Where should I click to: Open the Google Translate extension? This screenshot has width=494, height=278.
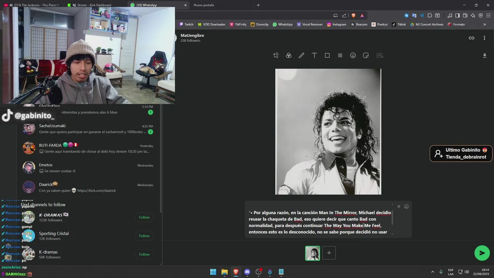coord(414,15)
